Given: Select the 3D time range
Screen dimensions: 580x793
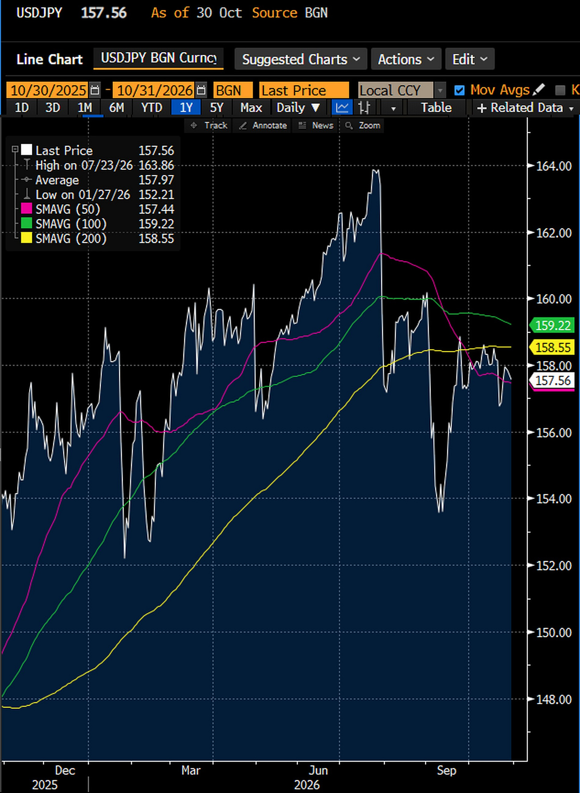Looking at the screenshot, I should click(x=53, y=108).
